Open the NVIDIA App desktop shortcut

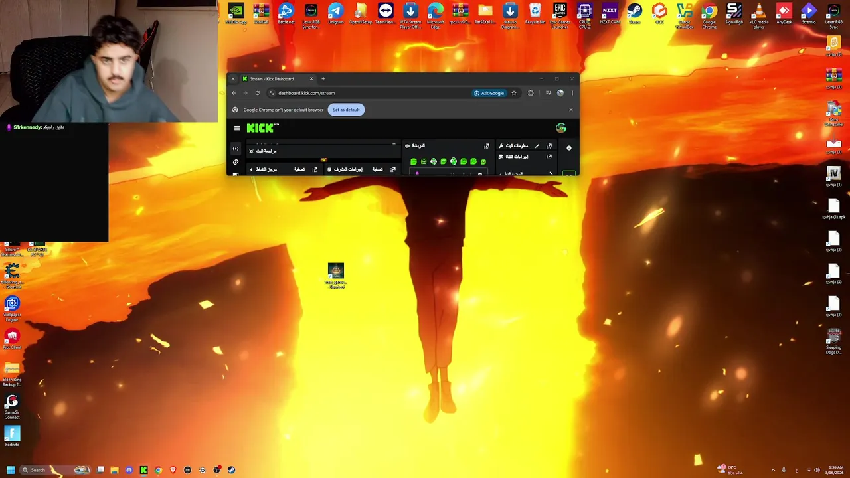pos(236,15)
